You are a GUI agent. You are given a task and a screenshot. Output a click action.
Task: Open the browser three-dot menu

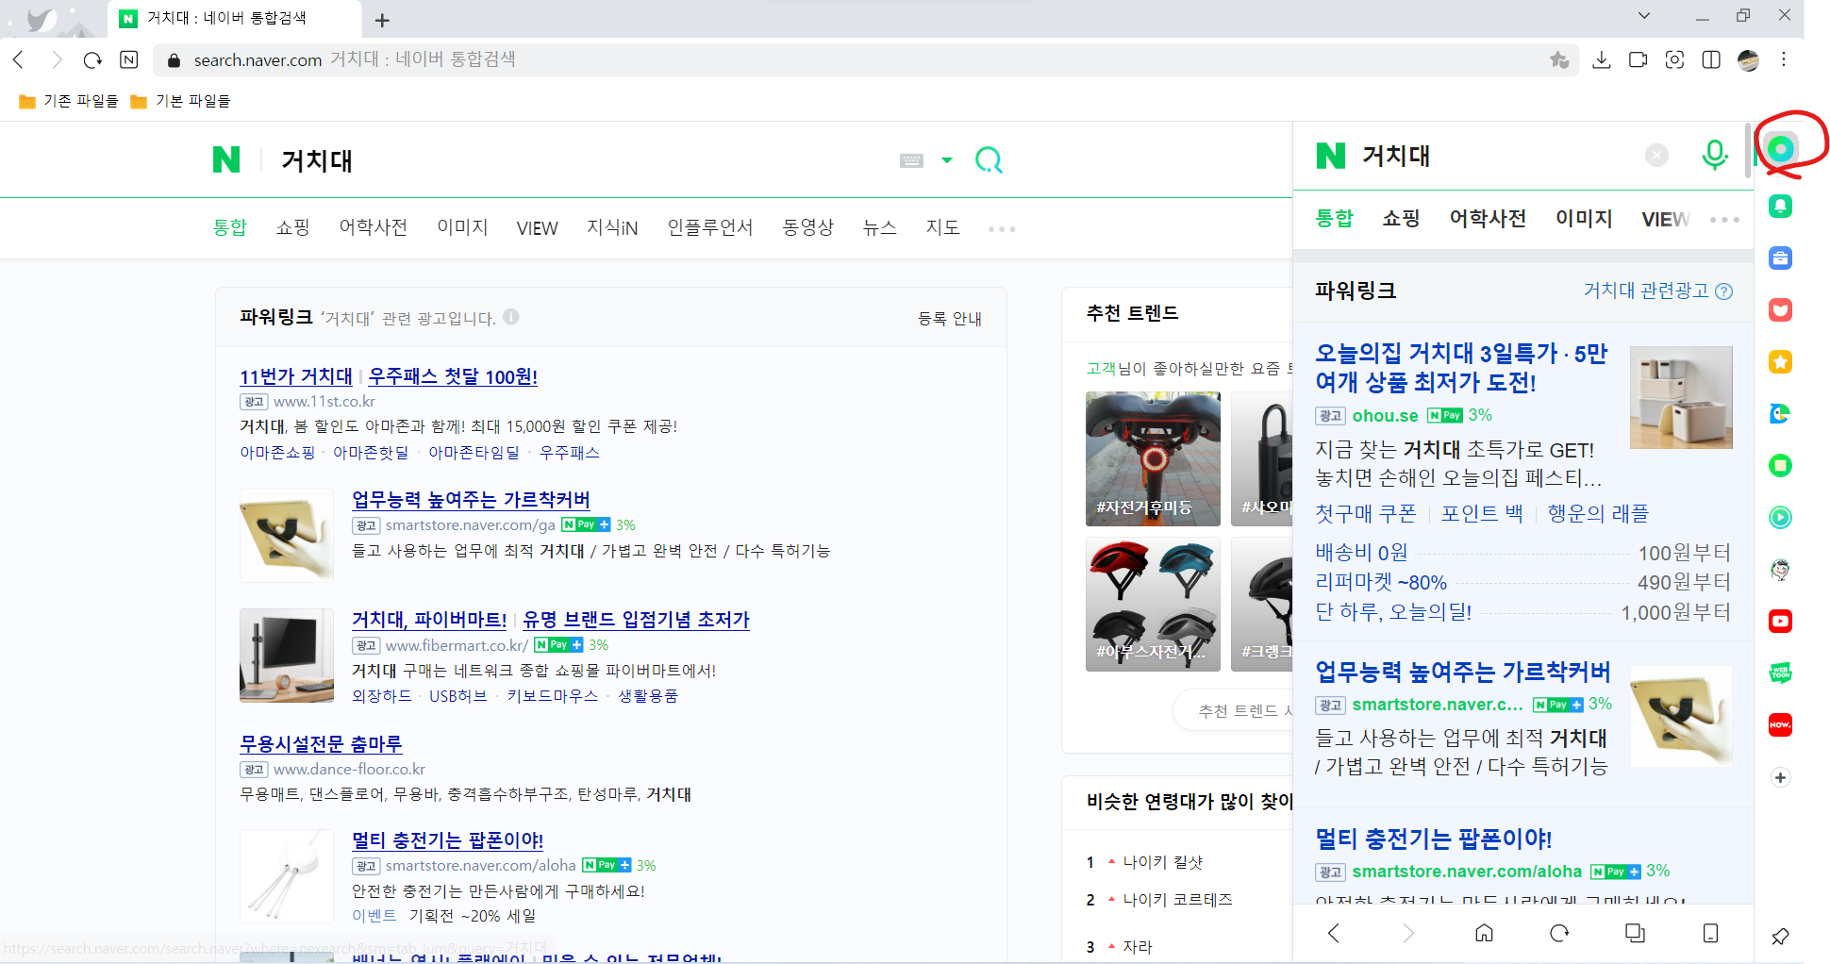tap(1784, 59)
